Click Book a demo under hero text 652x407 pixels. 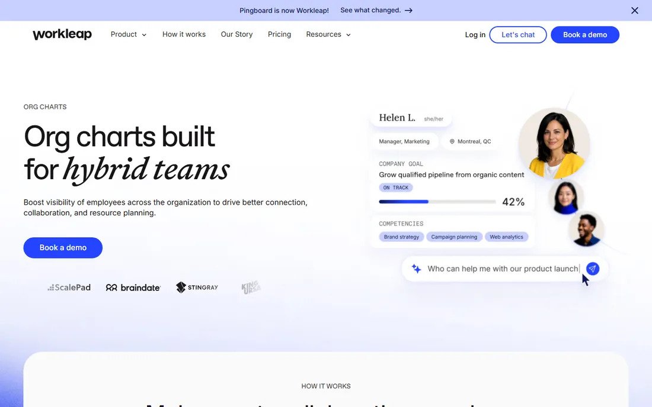pyautogui.click(x=63, y=248)
